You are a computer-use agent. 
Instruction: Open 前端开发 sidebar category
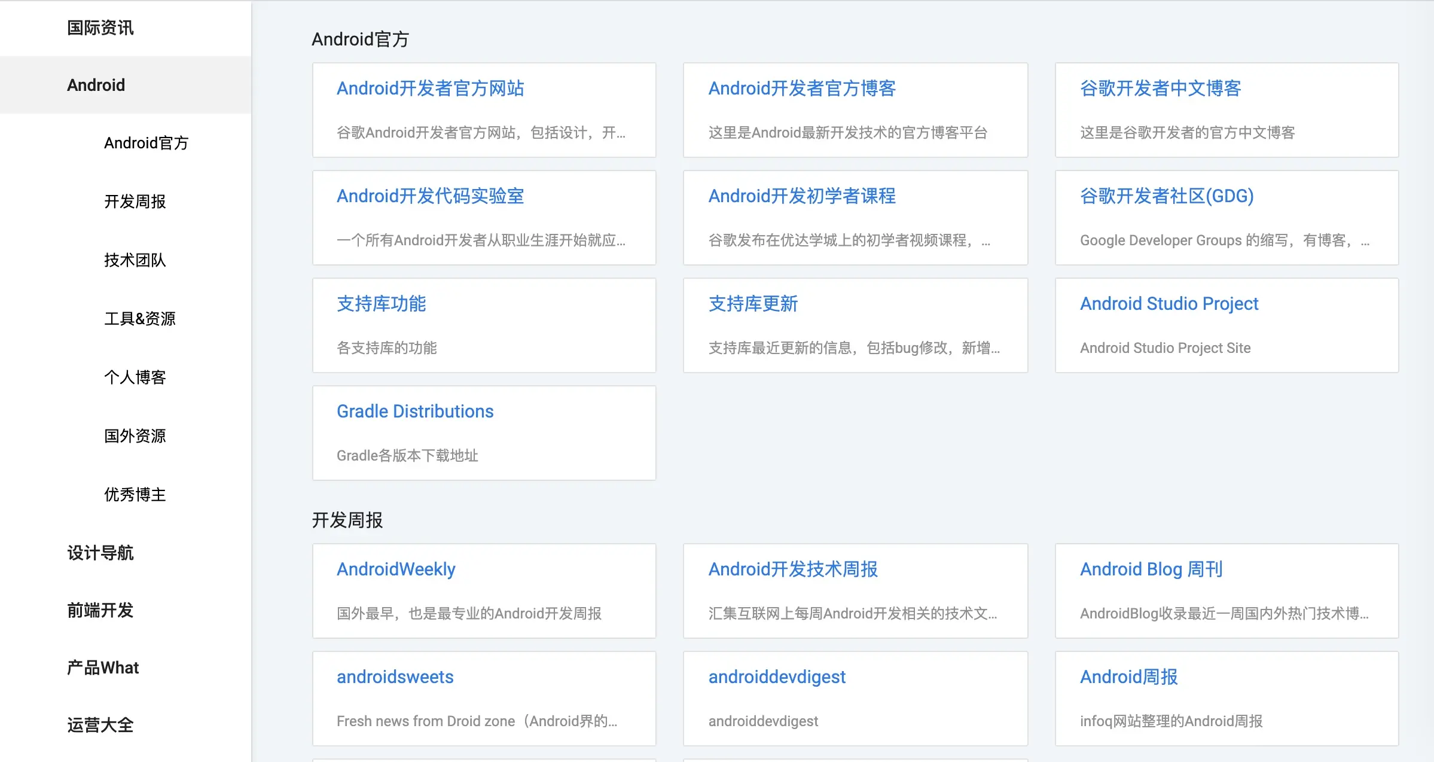[x=100, y=610]
